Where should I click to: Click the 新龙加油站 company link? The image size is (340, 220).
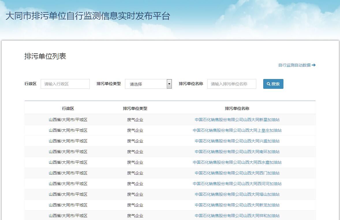(x=237, y=205)
